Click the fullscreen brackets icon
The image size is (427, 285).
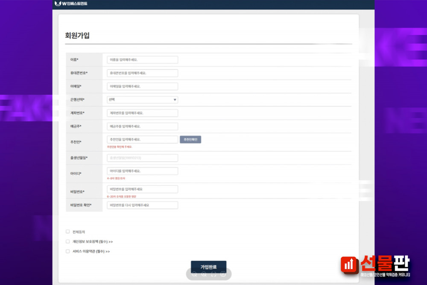[213, 274]
